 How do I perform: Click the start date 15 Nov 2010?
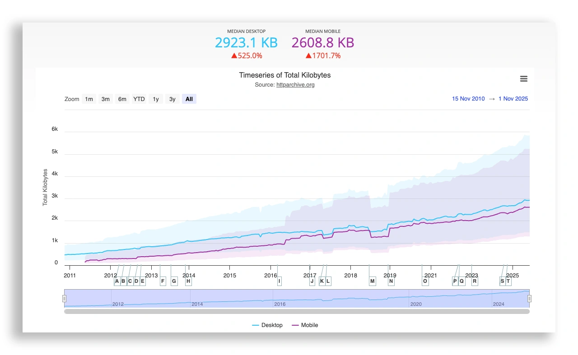468,99
